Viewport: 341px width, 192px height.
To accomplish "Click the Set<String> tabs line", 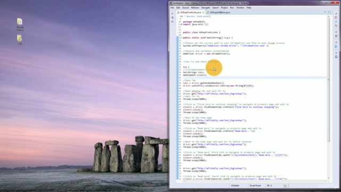I will point(193,73).
